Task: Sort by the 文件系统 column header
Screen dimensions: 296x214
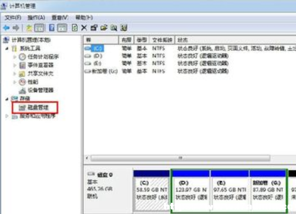Action: point(162,40)
